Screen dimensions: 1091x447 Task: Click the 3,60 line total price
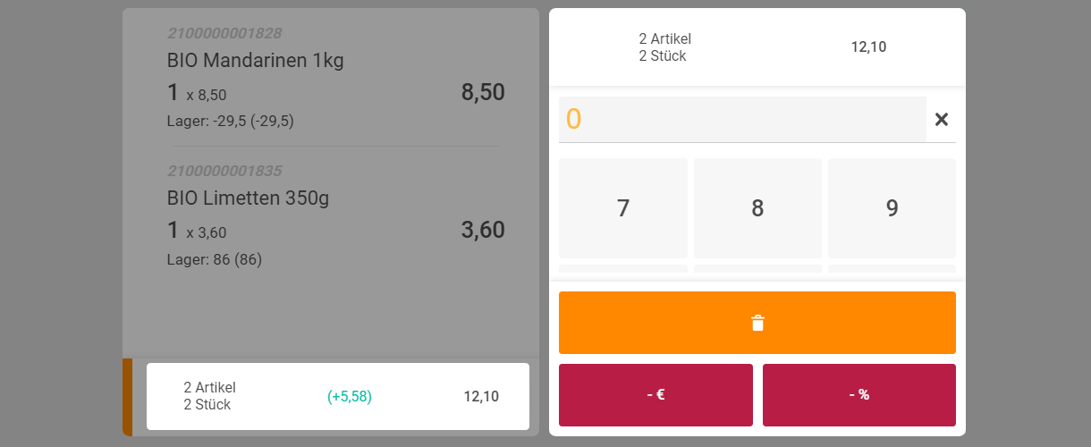[483, 230]
